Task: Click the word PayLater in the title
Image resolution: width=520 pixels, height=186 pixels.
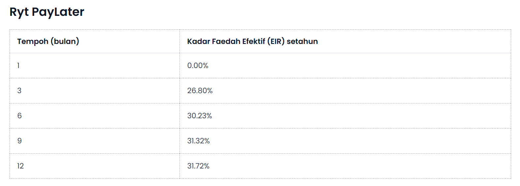Action: pyautogui.click(x=58, y=12)
